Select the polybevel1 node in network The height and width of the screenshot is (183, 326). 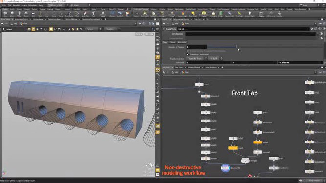258,122
